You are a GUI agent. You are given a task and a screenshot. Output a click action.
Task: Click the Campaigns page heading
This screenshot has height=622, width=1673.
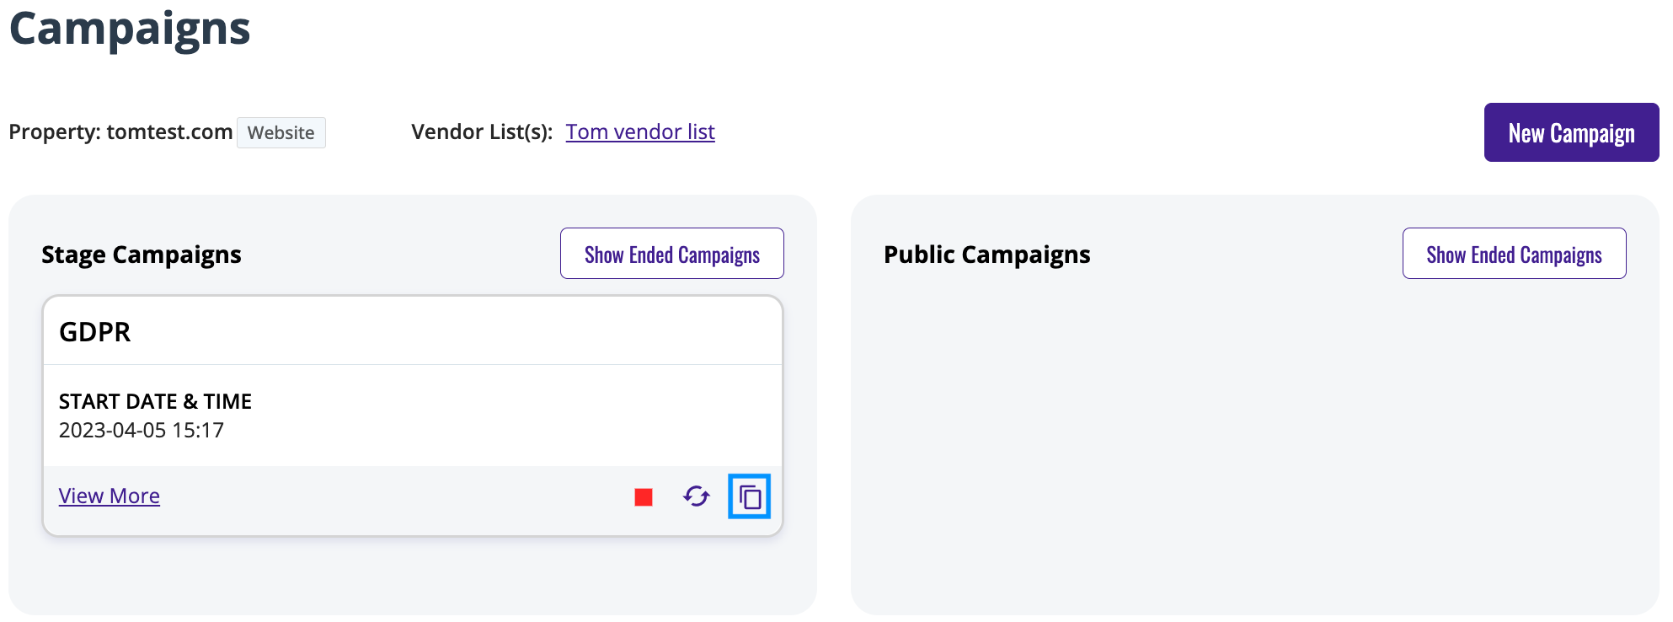130,29
